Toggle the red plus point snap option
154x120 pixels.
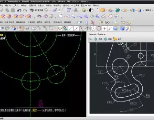pyautogui.click(x=105, y=28)
